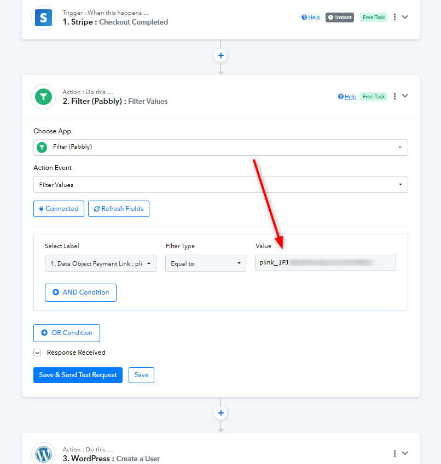
Task: Click the WordPress step icon
Action: click(x=44, y=454)
